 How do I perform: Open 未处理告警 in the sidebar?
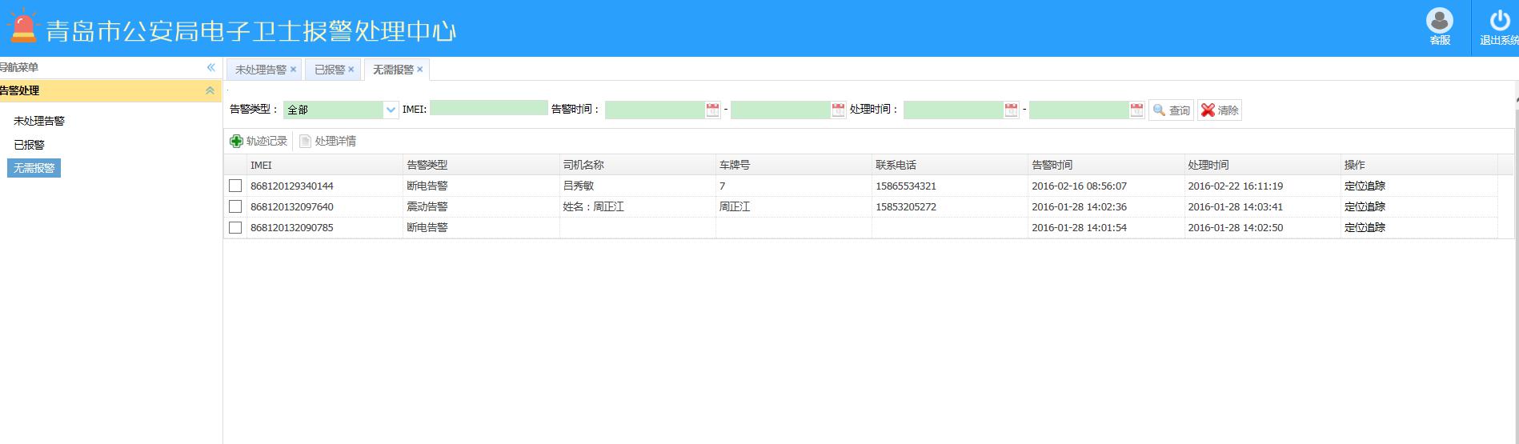click(x=39, y=121)
